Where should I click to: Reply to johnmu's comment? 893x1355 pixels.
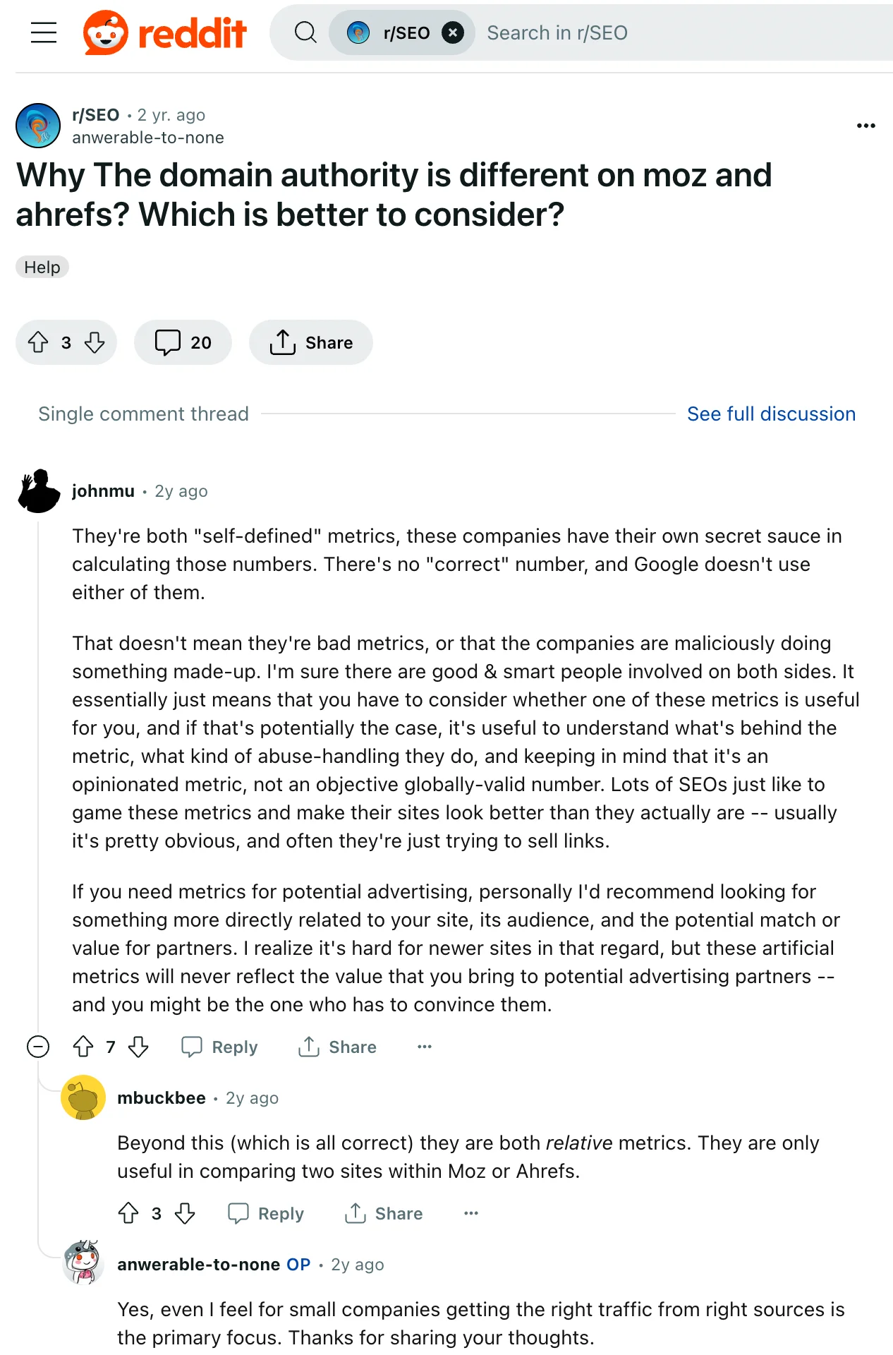coord(219,1047)
